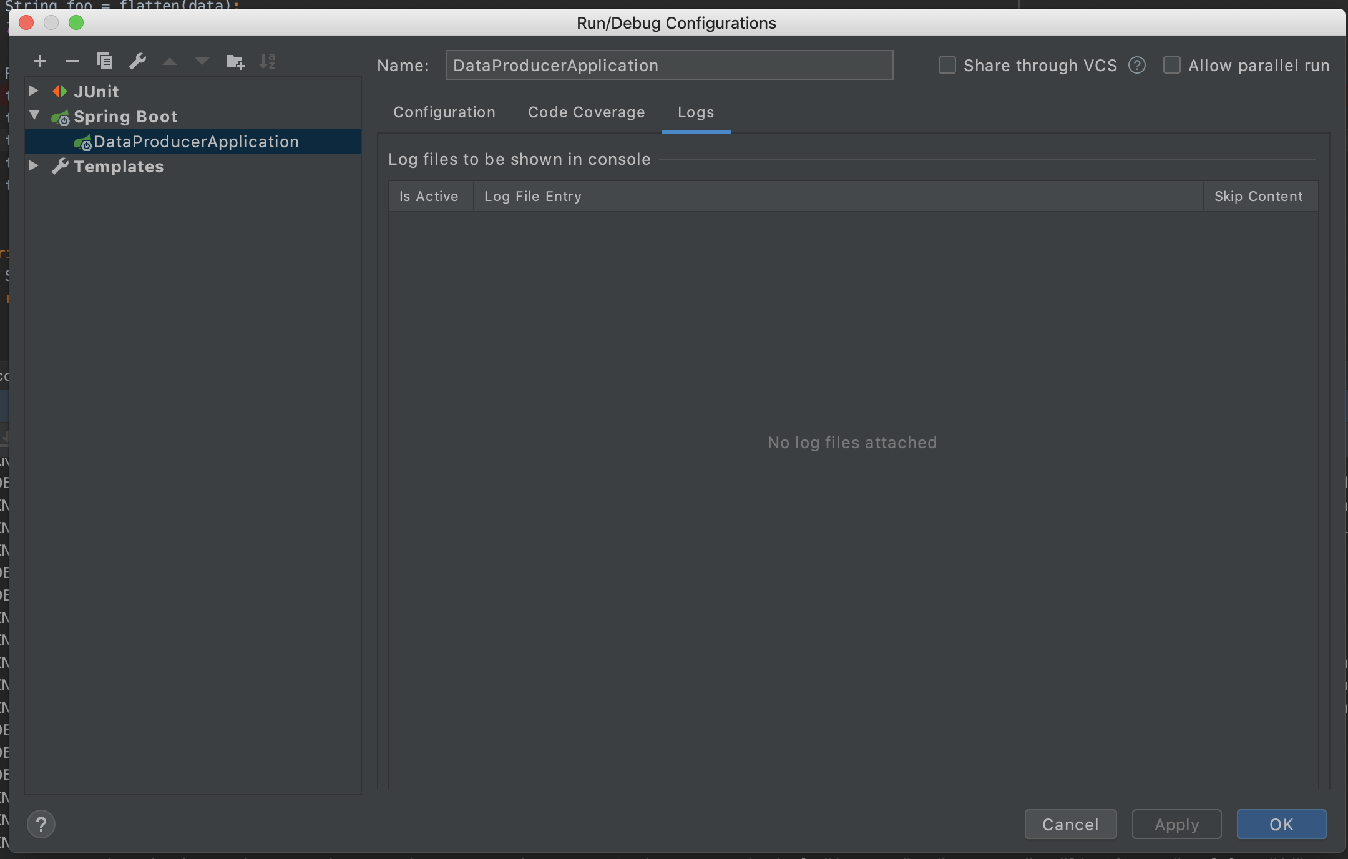The width and height of the screenshot is (1348, 859).
Task: Select the Logs tab
Action: [x=696, y=112]
